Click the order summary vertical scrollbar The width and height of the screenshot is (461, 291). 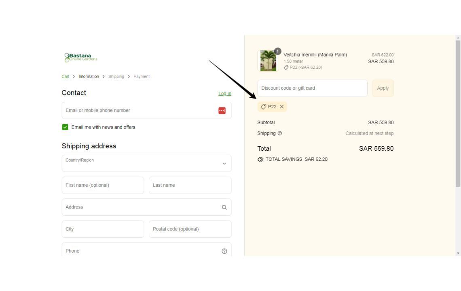pos(458,114)
